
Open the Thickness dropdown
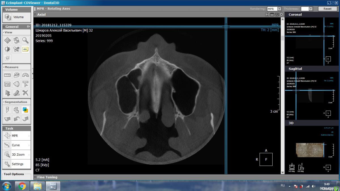pyautogui.click(x=311, y=9)
